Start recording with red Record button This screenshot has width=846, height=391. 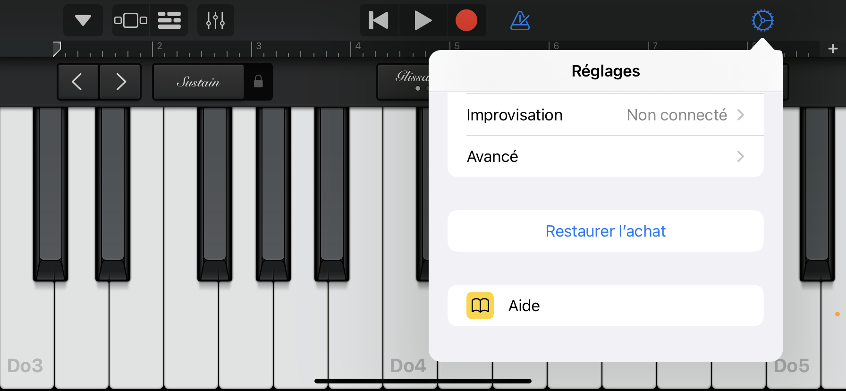[x=466, y=20]
